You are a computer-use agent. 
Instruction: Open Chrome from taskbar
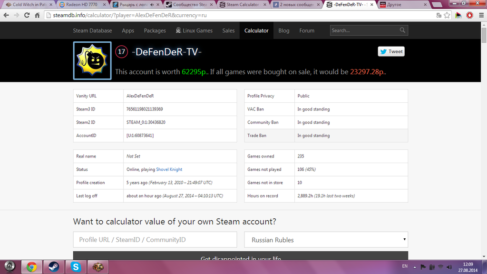(31, 267)
